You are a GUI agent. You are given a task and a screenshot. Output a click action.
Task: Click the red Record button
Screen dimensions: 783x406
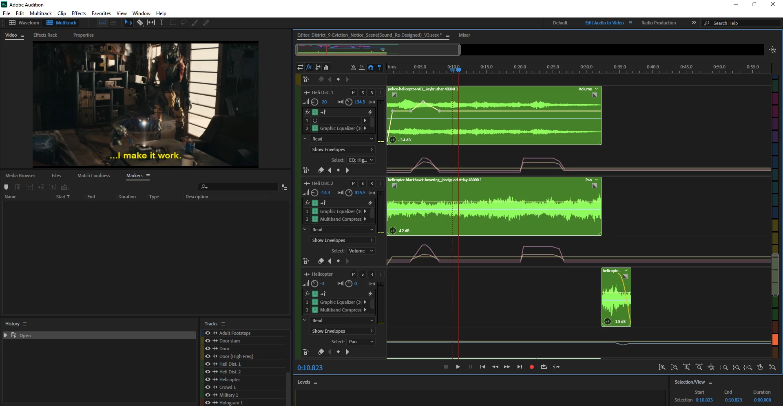(x=531, y=367)
